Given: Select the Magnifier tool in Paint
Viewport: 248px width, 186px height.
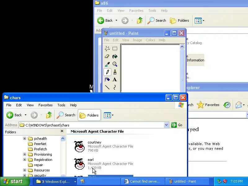Looking at the screenshot, I should click(x=115, y=64).
